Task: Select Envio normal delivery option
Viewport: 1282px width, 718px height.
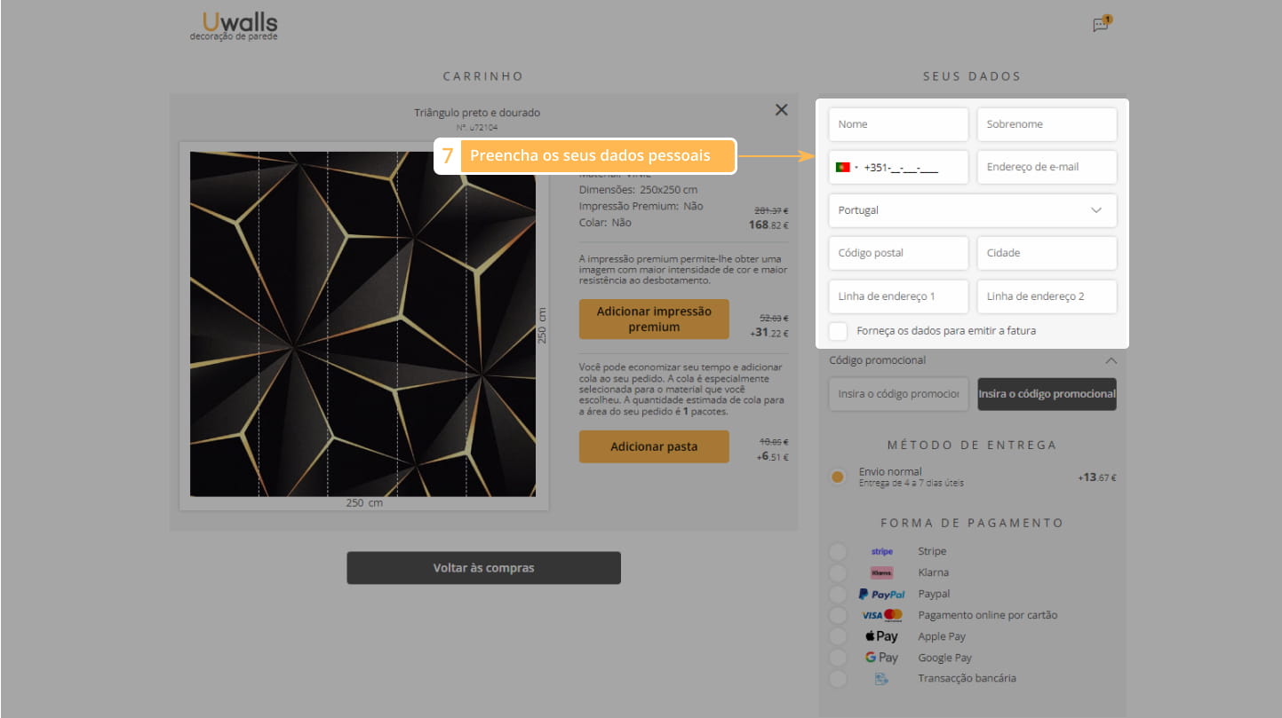Action: pos(837,477)
